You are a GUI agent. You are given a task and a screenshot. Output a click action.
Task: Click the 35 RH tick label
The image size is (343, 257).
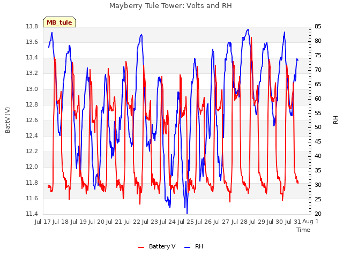(x=318, y=171)
